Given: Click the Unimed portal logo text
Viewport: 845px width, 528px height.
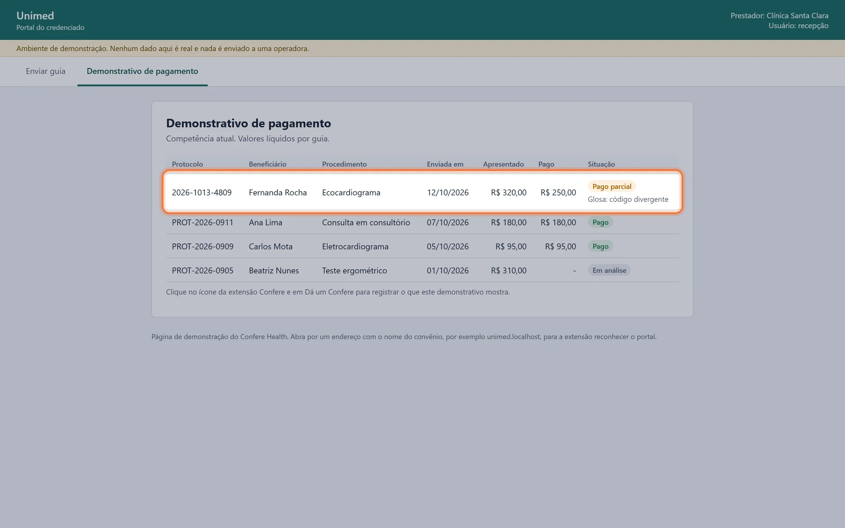Looking at the screenshot, I should 35,16.
